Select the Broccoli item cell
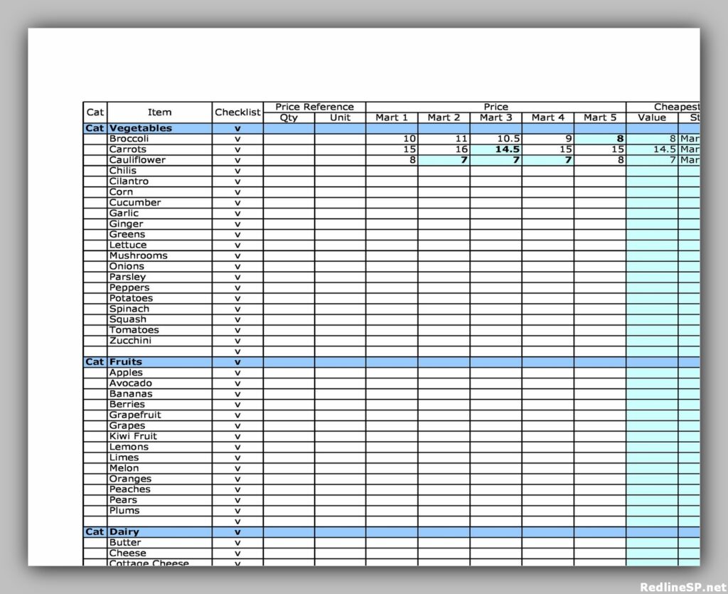Viewport: 728px width, 594px height. 160,139
